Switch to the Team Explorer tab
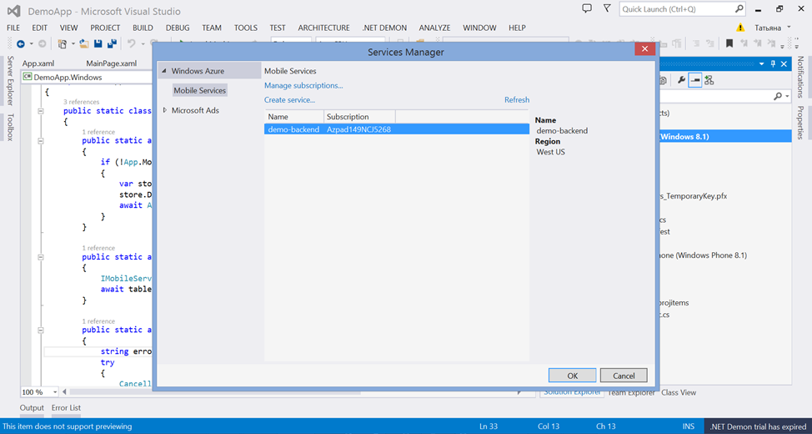The height and width of the screenshot is (434, 812). coord(632,392)
